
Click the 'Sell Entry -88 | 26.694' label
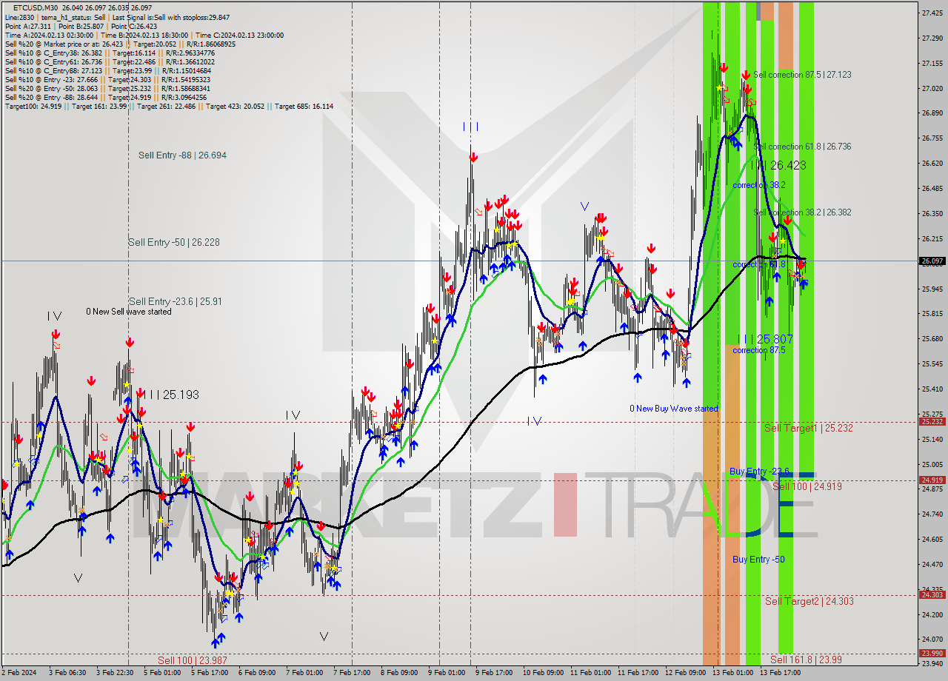(x=182, y=155)
